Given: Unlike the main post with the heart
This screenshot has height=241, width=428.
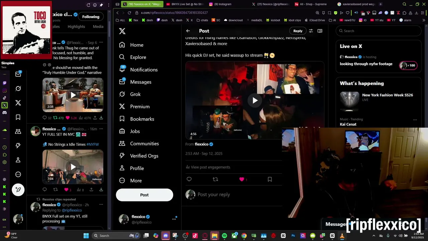Looking at the screenshot, I should point(242,179).
